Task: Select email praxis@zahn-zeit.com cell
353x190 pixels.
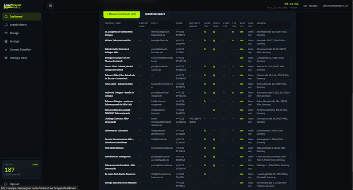Action: tap(161, 165)
